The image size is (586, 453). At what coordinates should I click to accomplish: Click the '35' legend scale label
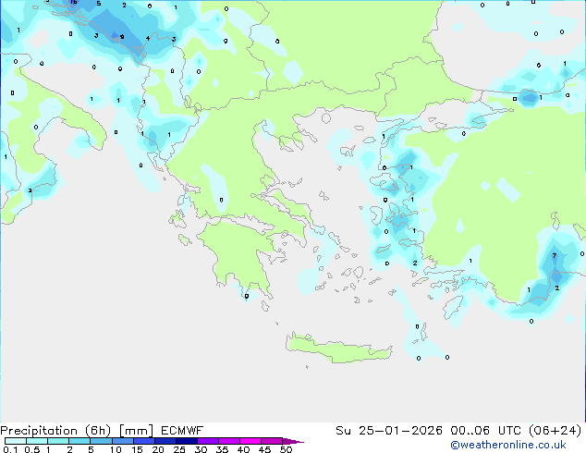[x=222, y=449]
